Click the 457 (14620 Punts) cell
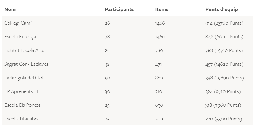This screenshot has width=255, height=129. (224, 64)
